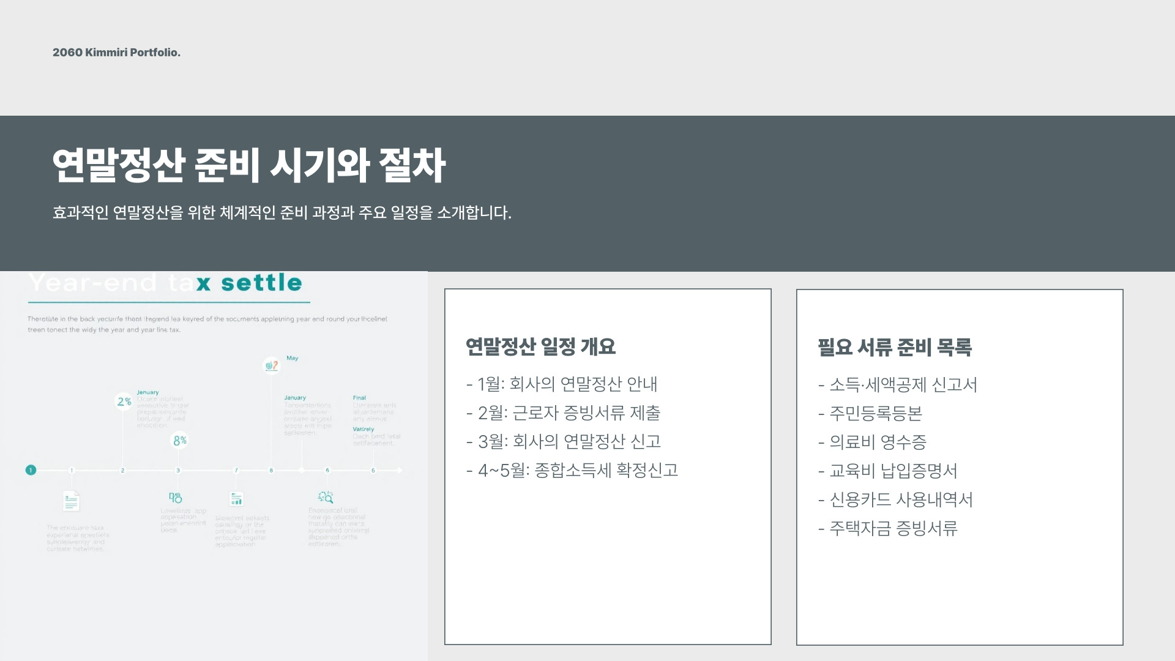Click the subtitle sentence under the title
Screen dimensions: 1175x661
[x=282, y=213]
